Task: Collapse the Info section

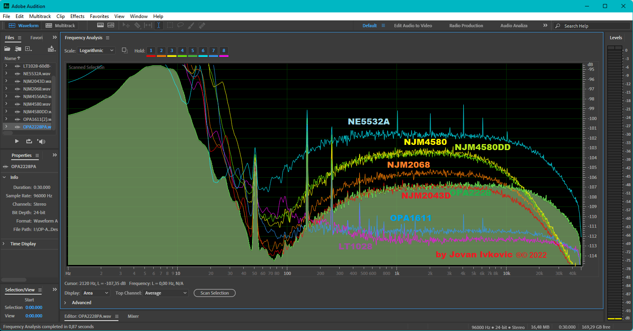Action: [4, 177]
